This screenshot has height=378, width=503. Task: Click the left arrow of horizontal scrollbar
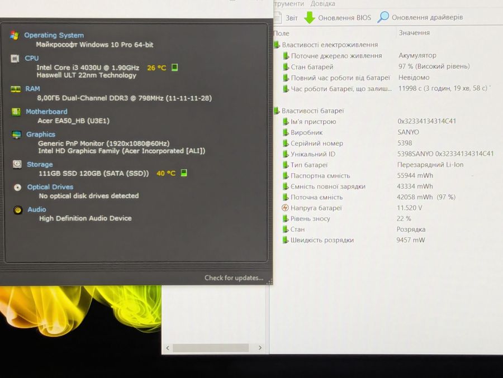(168, 348)
